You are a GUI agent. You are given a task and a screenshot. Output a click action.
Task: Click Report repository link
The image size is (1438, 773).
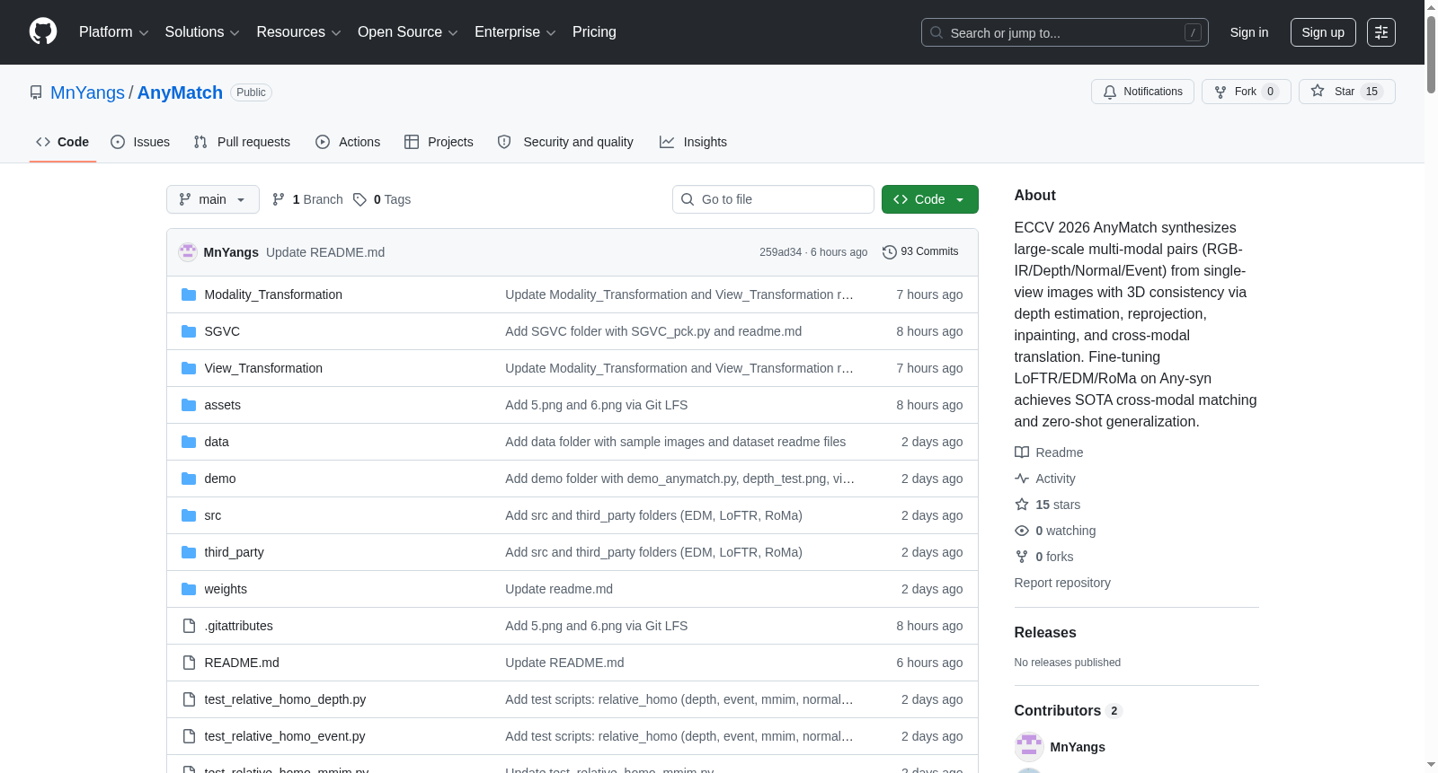(x=1062, y=583)
